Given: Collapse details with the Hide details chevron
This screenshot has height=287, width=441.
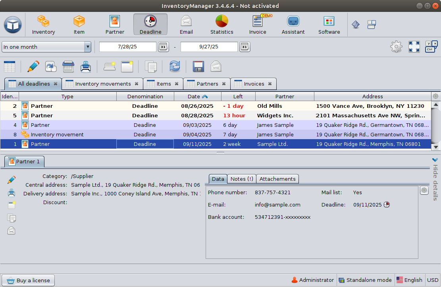Looking at the screenshot, I should [x=435, y=160].
